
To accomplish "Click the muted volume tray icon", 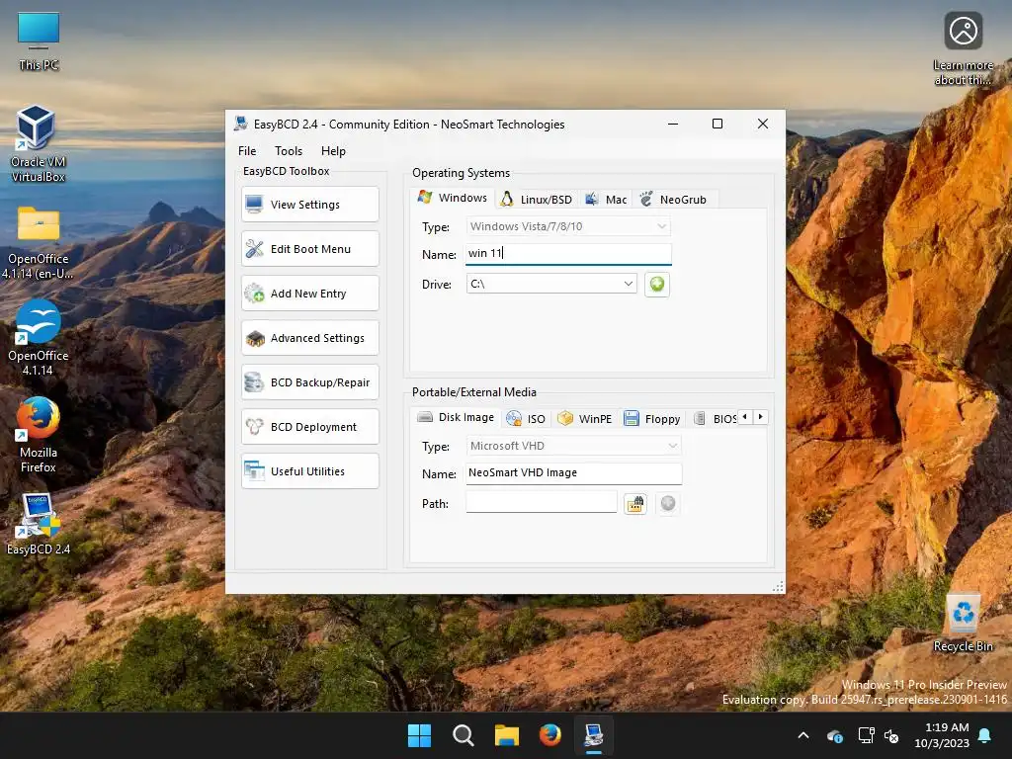I will point(891,735).
